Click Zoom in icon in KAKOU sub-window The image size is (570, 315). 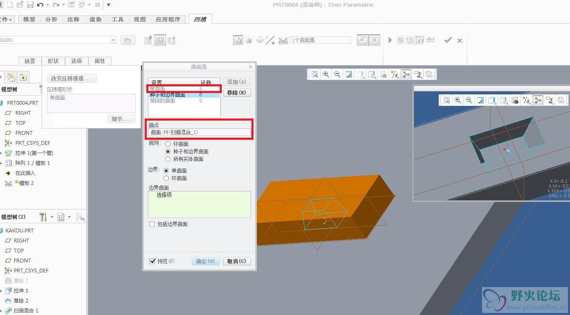point(458,100)
